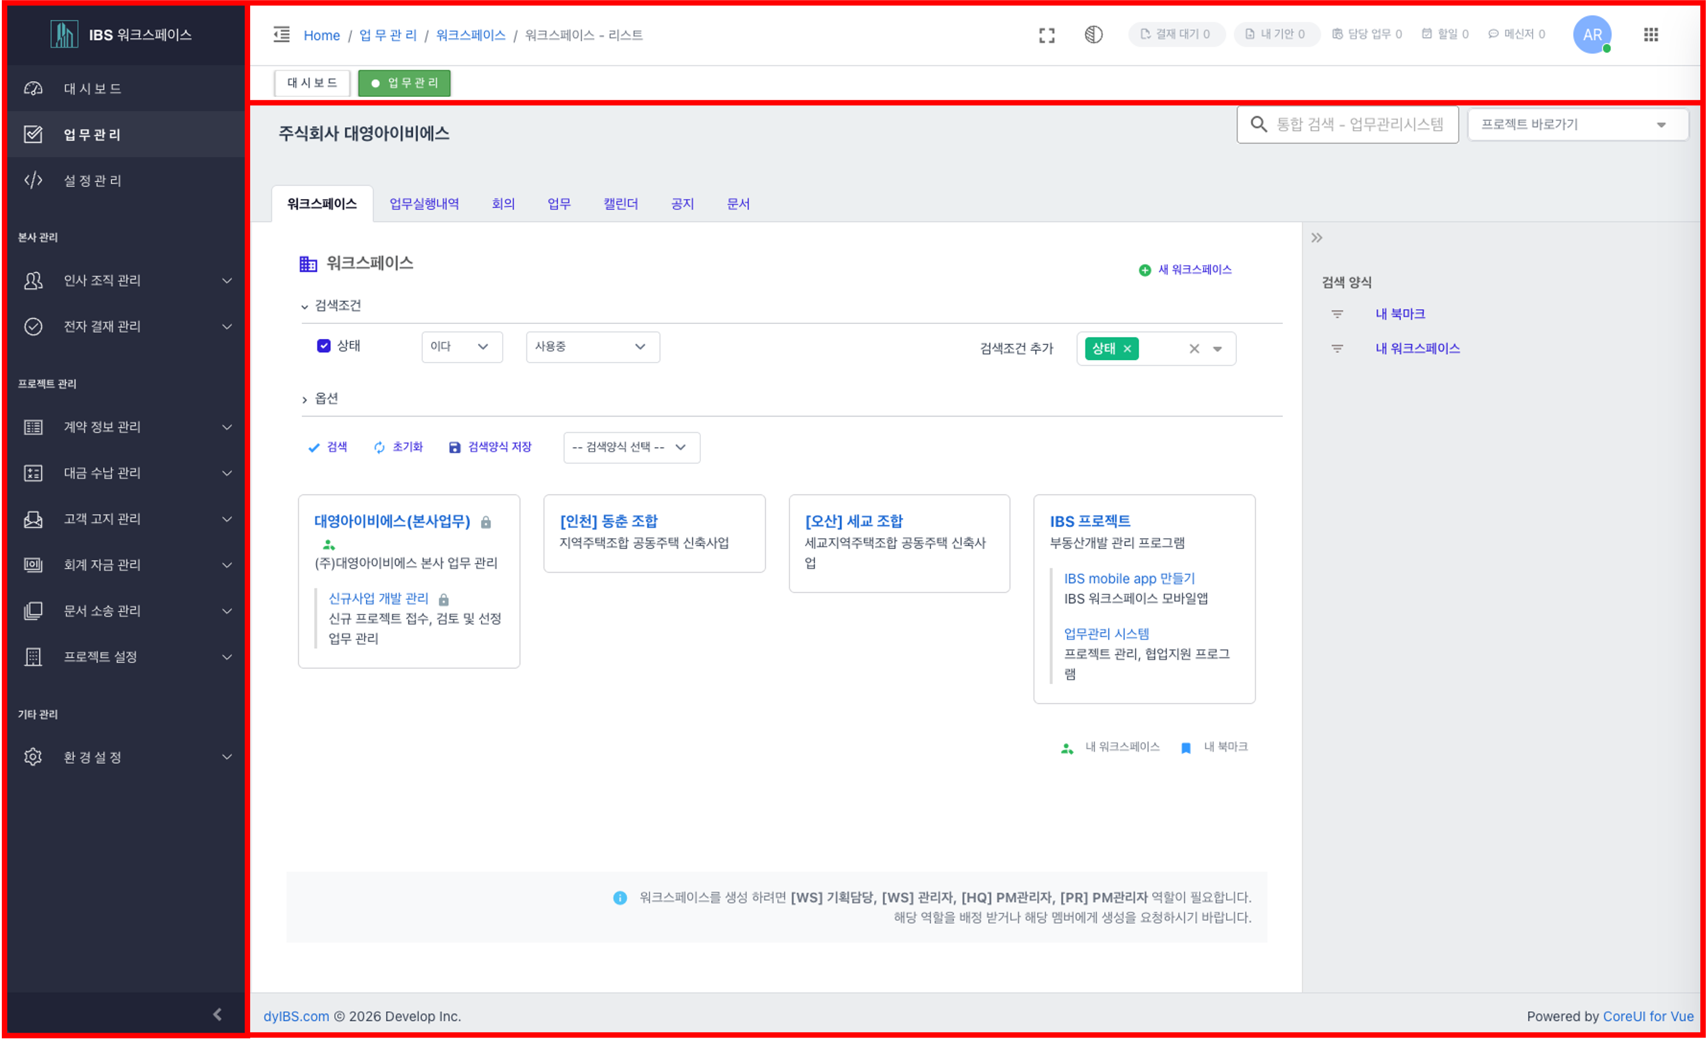
Task: Open the IBS mobile app 만들기 link
Action: coord(1129,579)
